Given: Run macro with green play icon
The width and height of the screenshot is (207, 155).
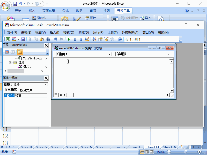Looking at the screenshot, I should (x=69, y=39).
